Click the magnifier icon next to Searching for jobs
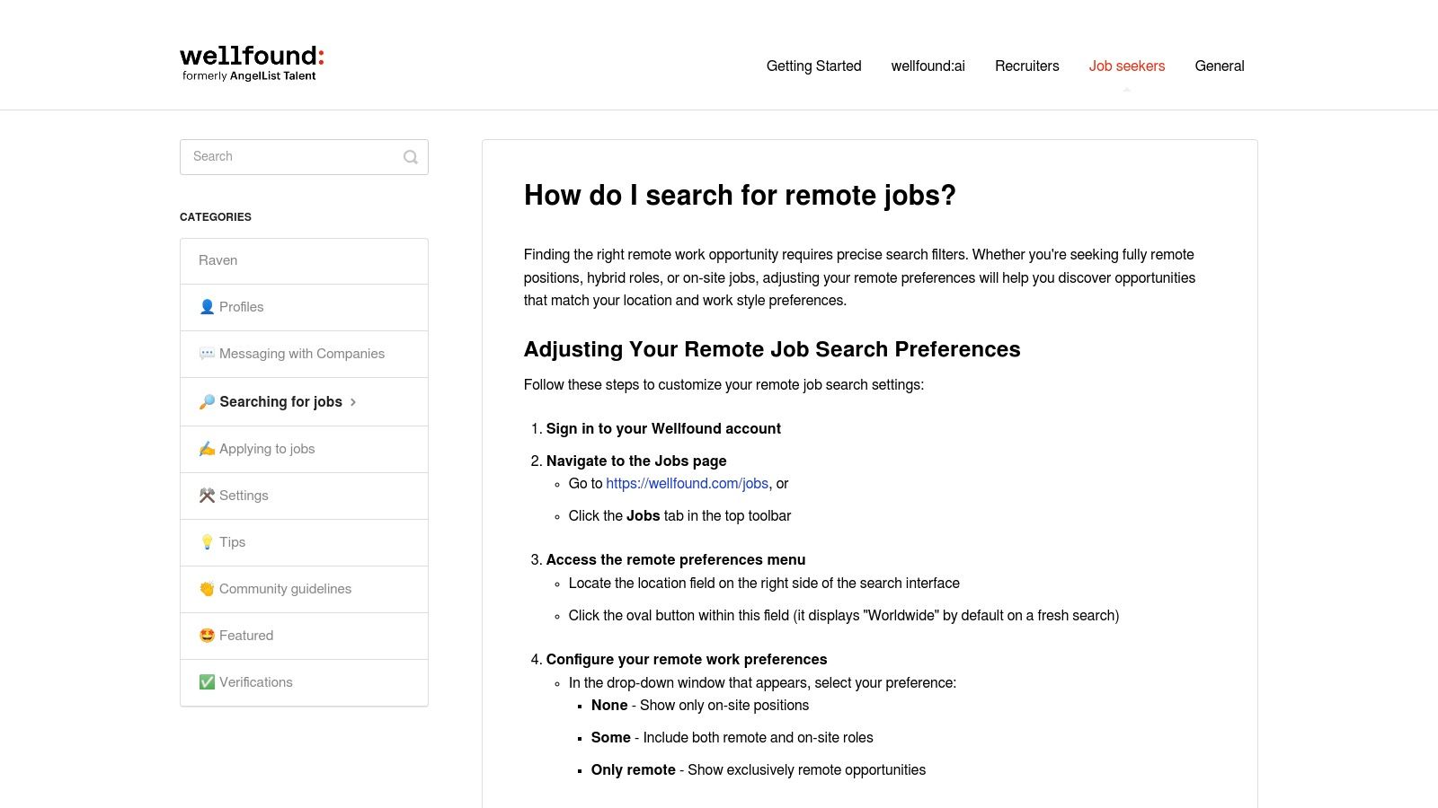This screenshot has width=1438, height=808. 206,401
